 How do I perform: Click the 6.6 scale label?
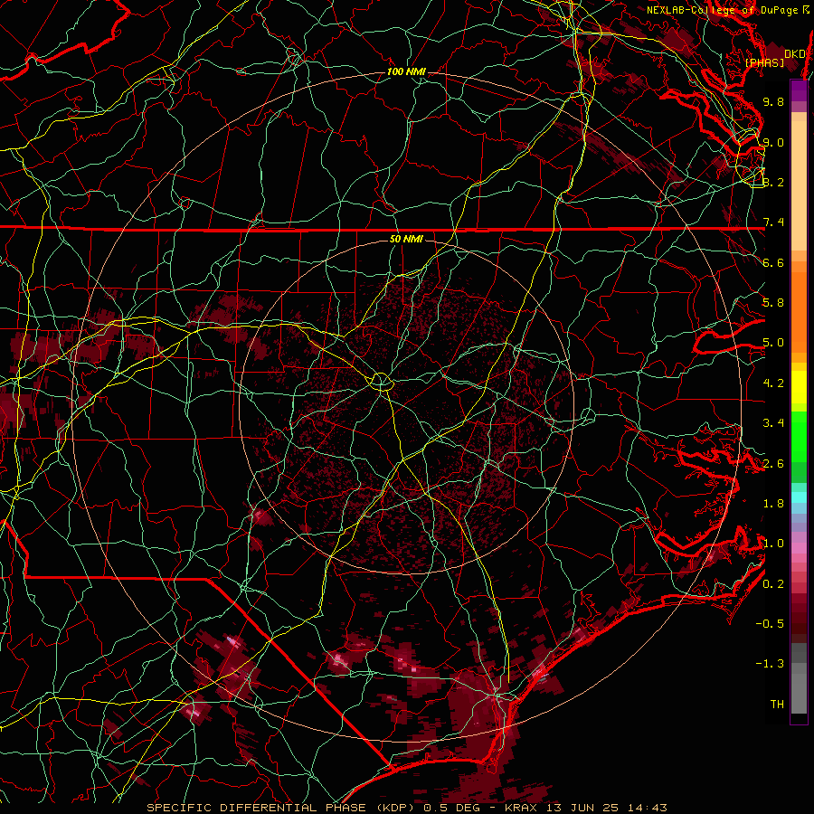[773, 262]
